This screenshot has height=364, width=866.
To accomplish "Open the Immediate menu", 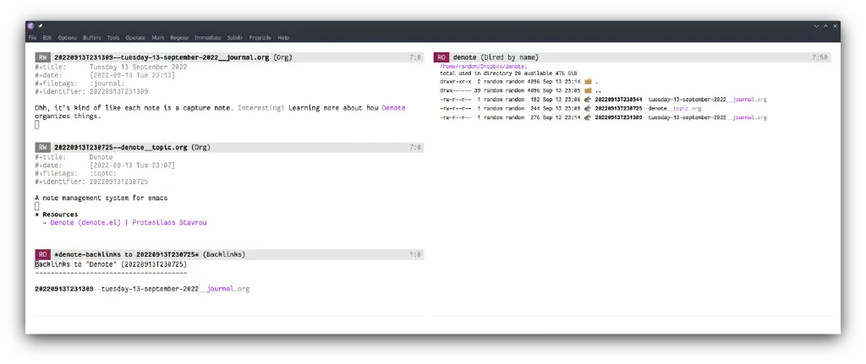I will click(x=208, y=37).
